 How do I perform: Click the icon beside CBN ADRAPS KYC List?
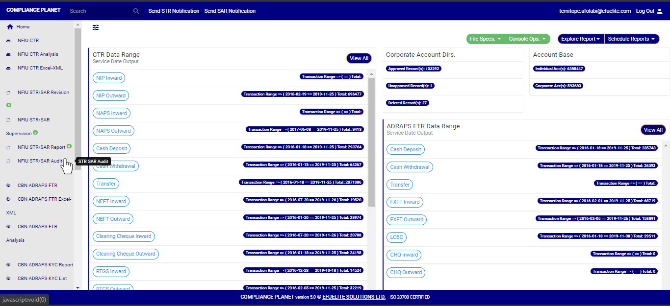pyautogui.click(x=8, y=279)
